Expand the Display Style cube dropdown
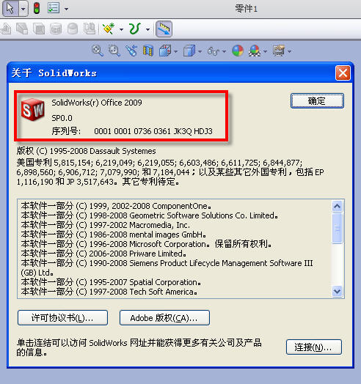The image size is (361, 384). [200, 51]
